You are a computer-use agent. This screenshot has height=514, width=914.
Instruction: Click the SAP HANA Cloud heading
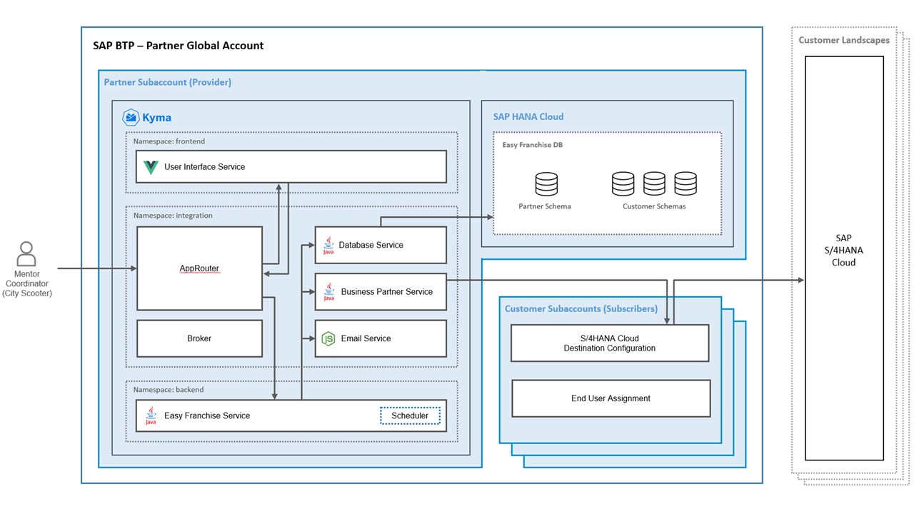coord(528,116)
